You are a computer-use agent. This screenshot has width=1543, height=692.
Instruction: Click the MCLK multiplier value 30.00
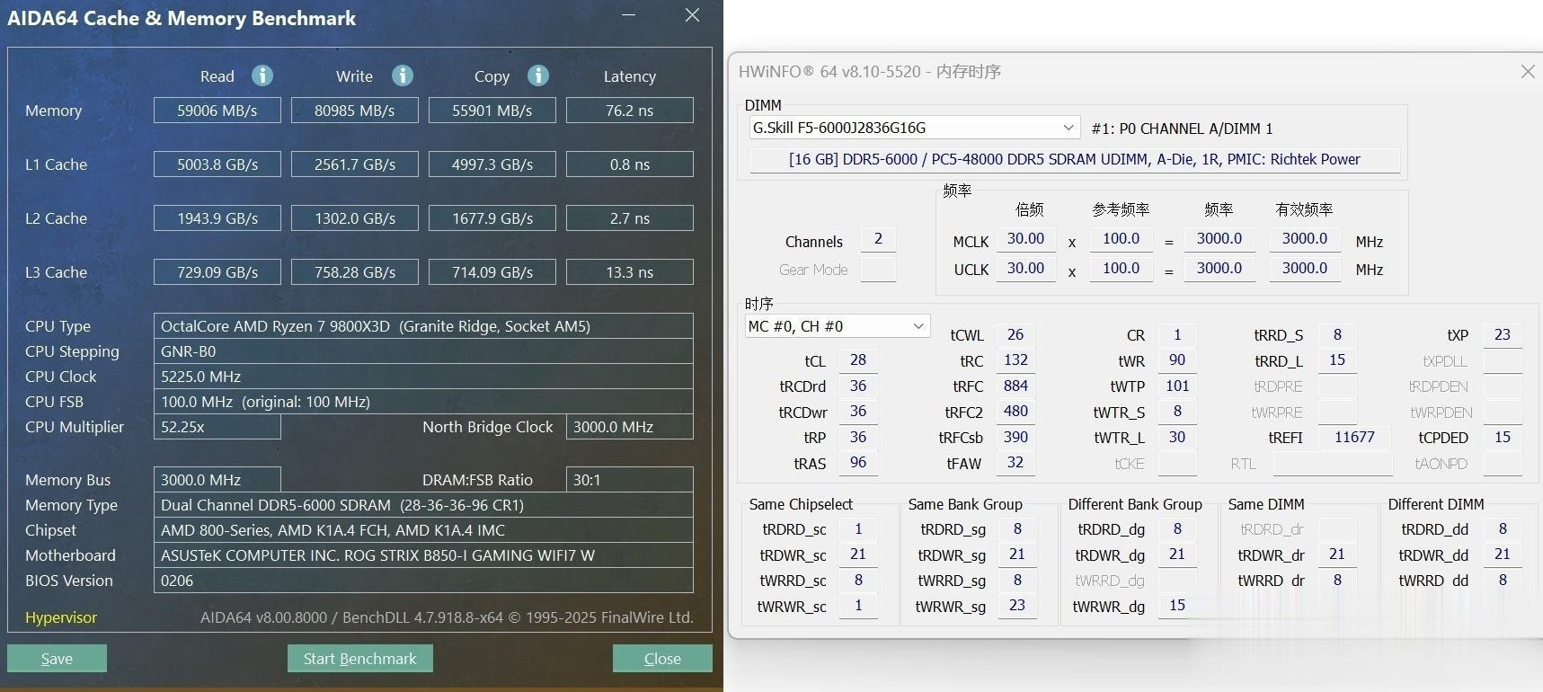[x=1025, y=239]
